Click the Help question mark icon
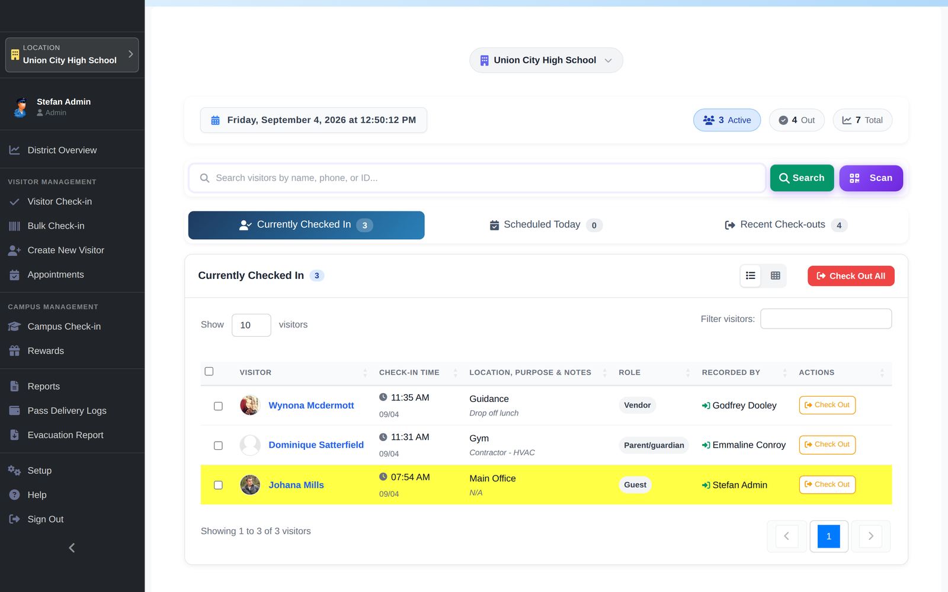This screenshot has width=948, height=592. 15,495
